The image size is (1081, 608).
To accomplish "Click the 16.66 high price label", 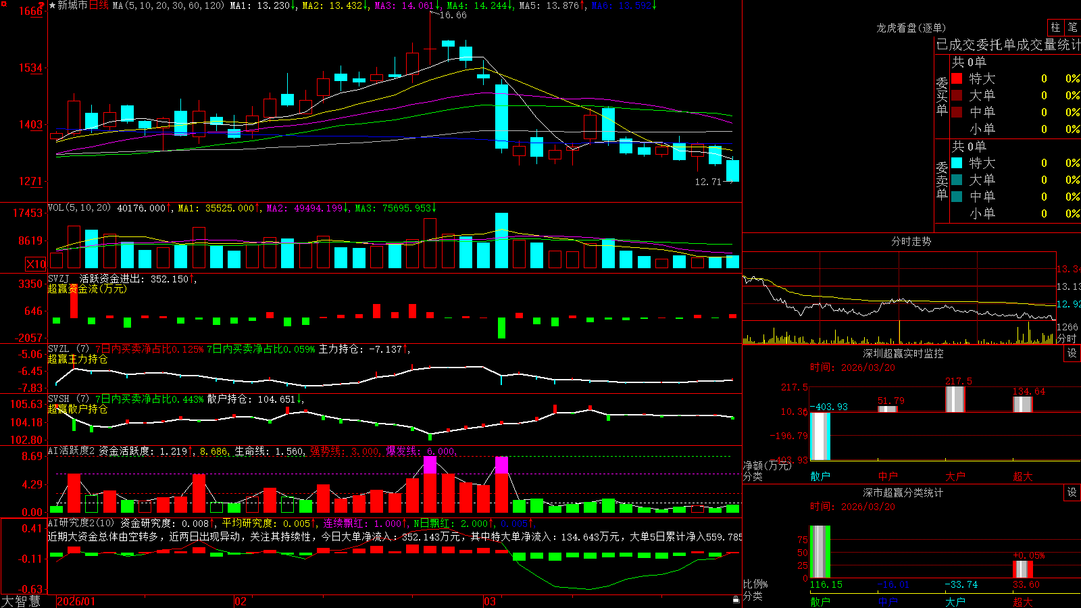I will (453, 15).
